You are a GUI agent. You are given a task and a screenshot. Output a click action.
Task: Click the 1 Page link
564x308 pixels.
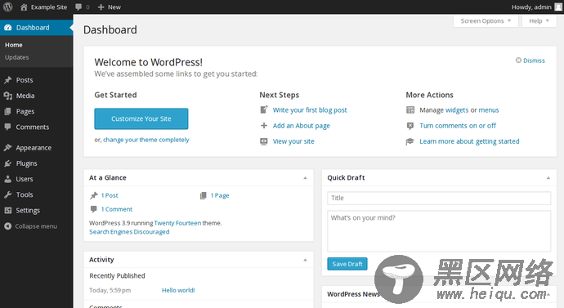(x=220, y=195)
